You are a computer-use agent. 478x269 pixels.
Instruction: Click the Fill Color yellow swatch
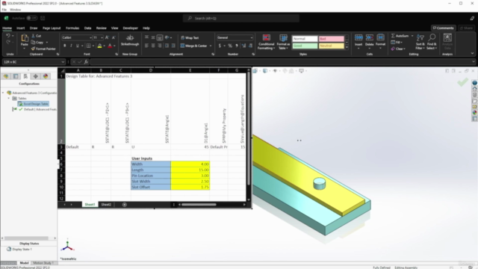[99, 46]
